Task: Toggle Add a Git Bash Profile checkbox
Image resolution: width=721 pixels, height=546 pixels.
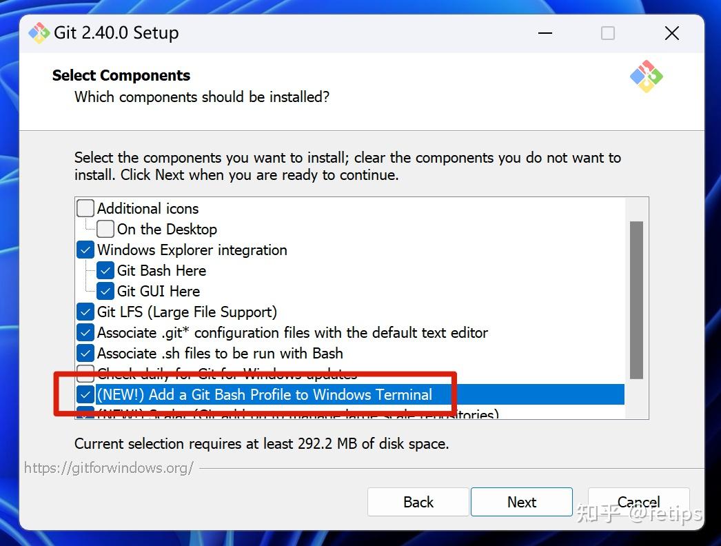Action: click(x=85, y=394)
